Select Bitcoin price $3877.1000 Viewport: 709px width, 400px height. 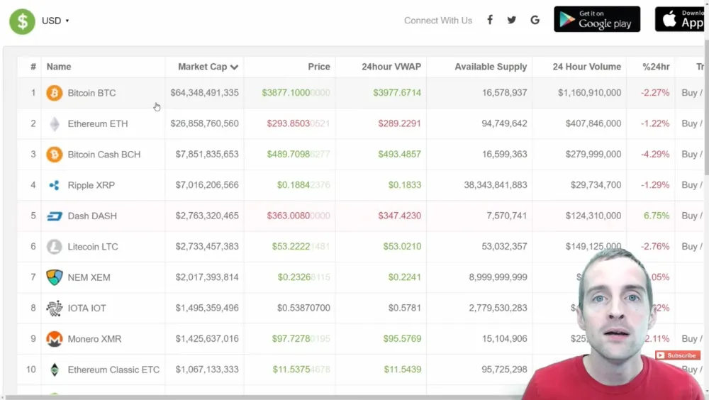(x=296, y=93)
